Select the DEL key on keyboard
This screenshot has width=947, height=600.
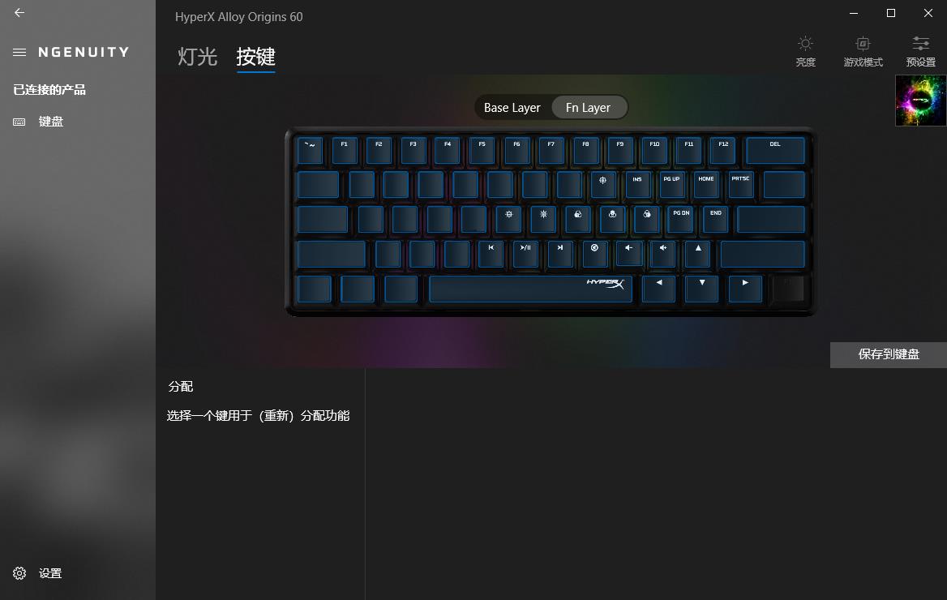pos(775,151)
